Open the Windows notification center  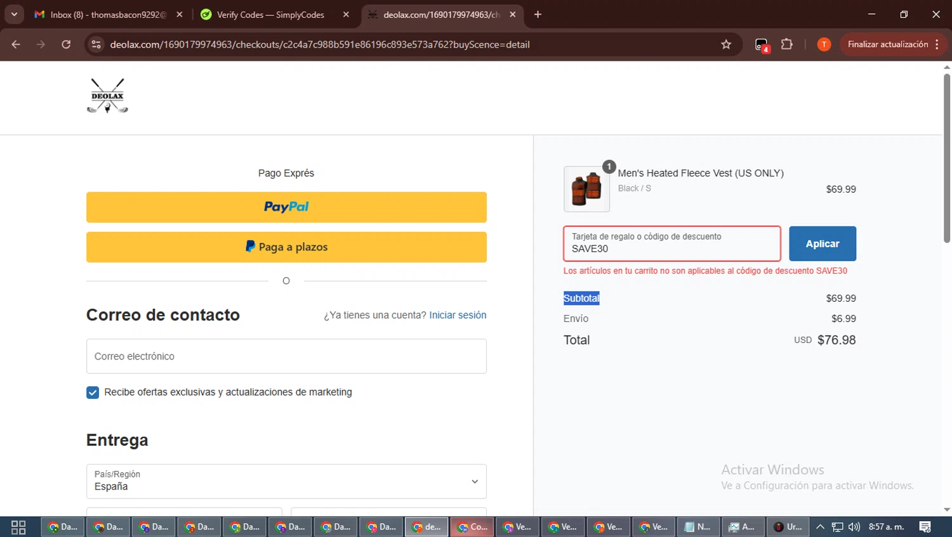925,527
